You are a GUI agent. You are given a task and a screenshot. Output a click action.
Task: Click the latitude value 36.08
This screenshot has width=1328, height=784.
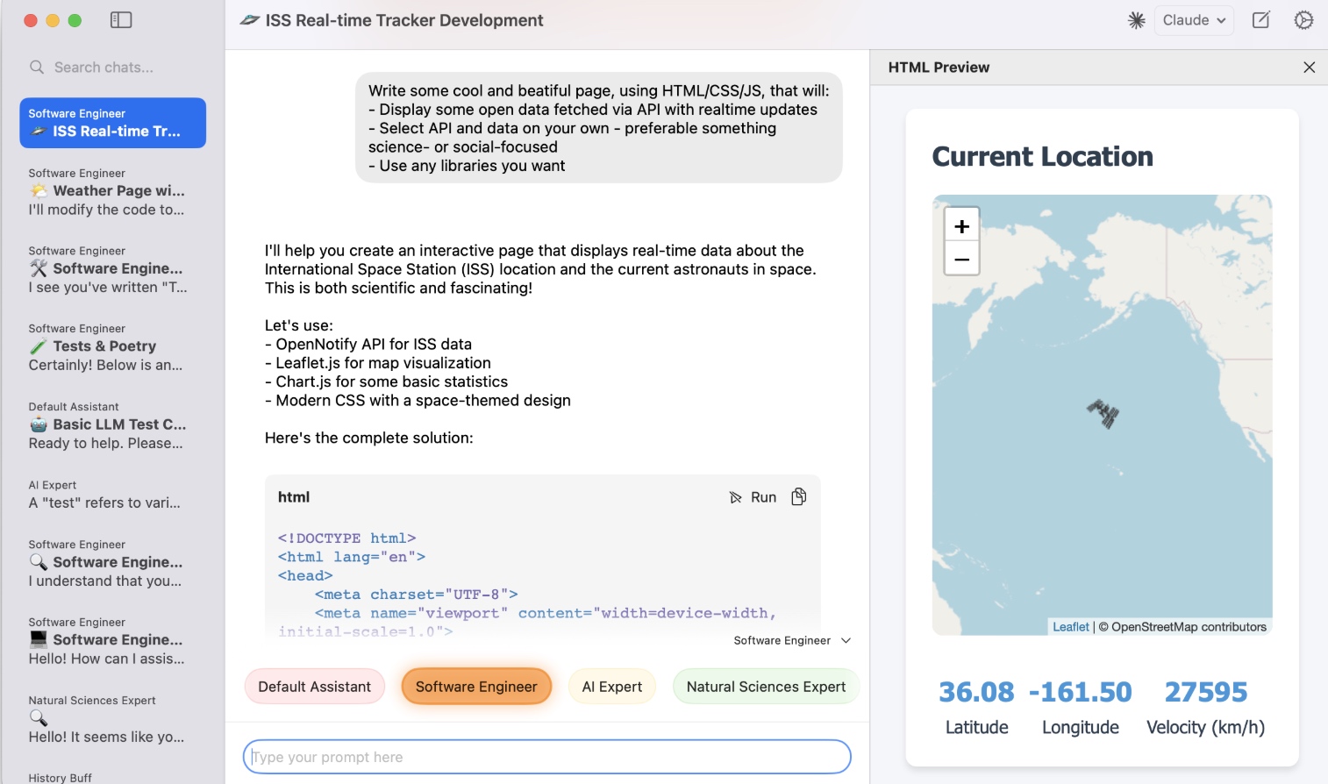[976, 692]
